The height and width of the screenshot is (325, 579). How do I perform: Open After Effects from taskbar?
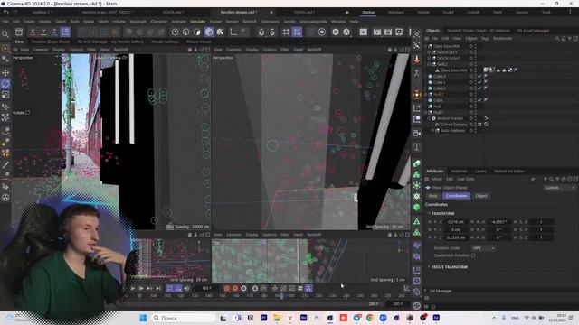436,318
